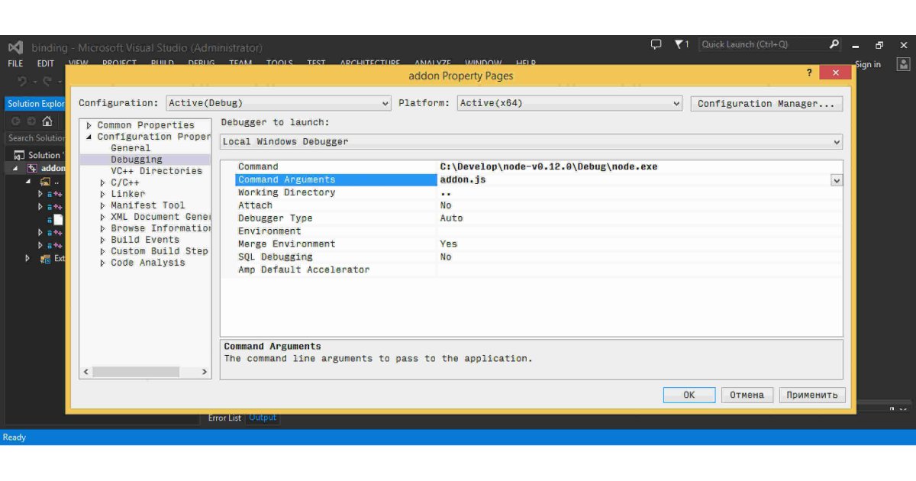Image resolution: width=916 pixels, height=481 pixels.
Task: Expand the C/C++ properties node
Action: coord(102,182)
